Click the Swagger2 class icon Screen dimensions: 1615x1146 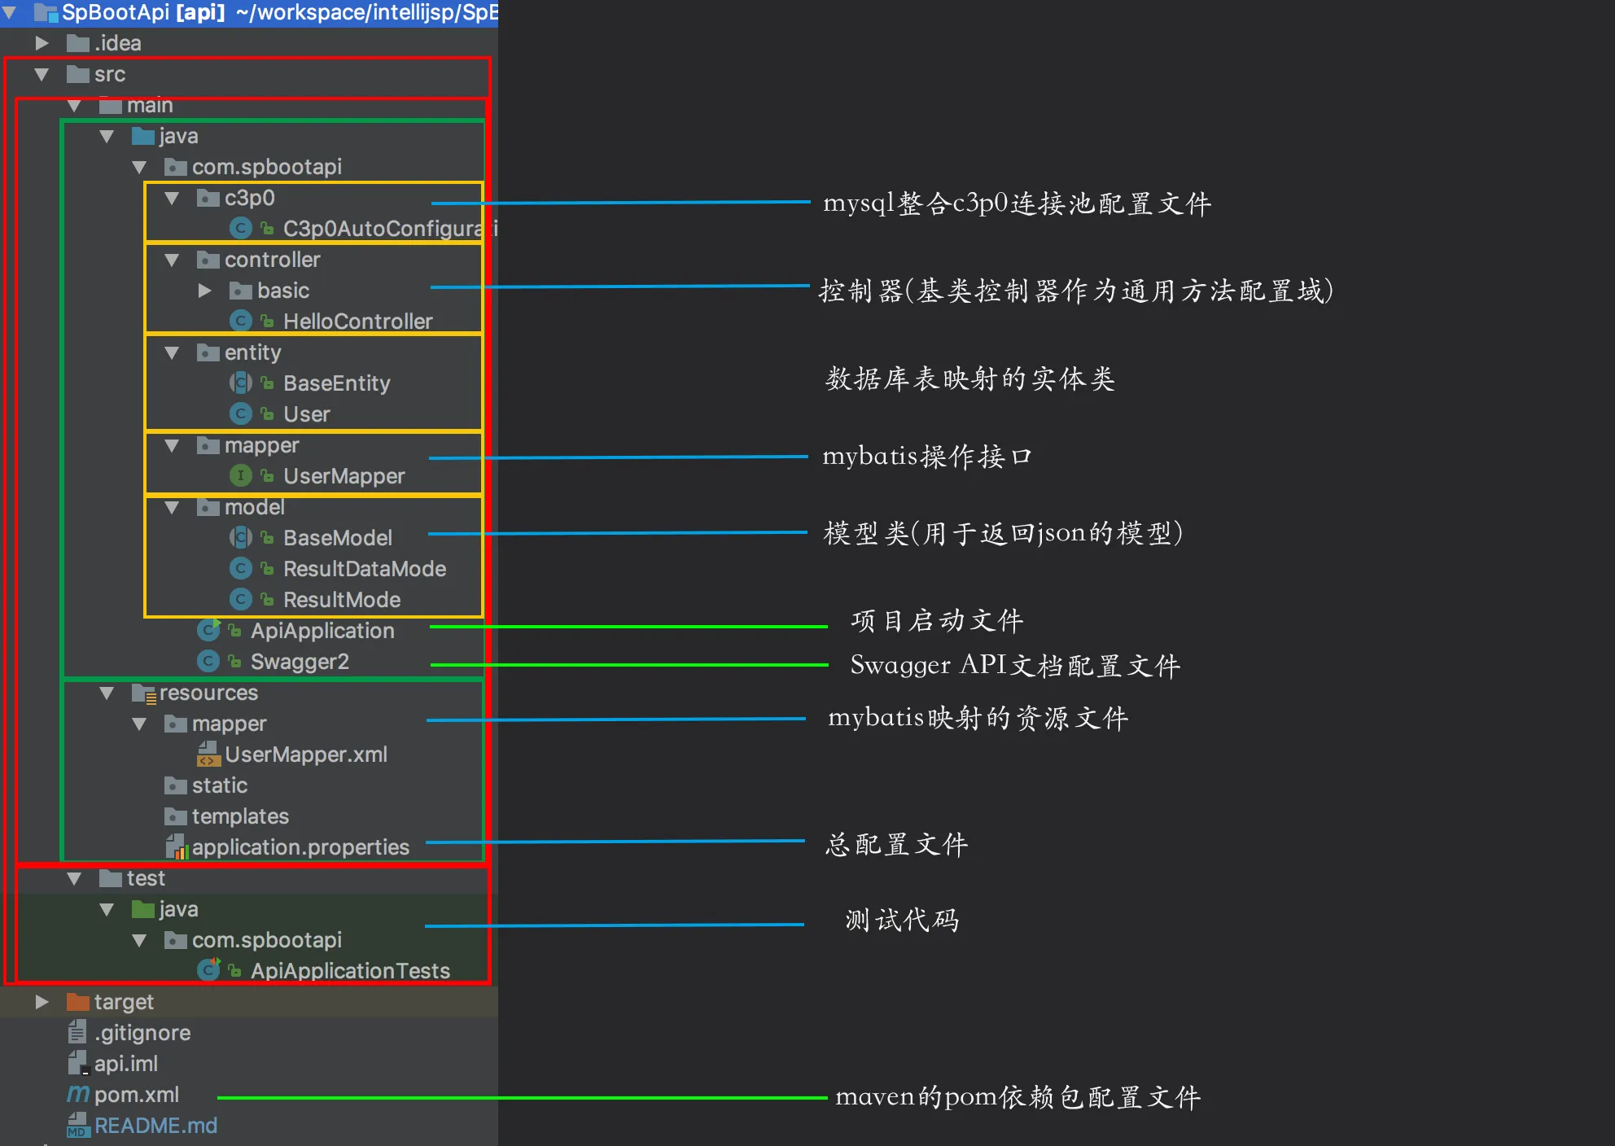tap(208, 662)
